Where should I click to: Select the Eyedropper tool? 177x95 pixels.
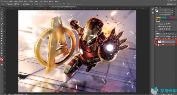point(2,21)
